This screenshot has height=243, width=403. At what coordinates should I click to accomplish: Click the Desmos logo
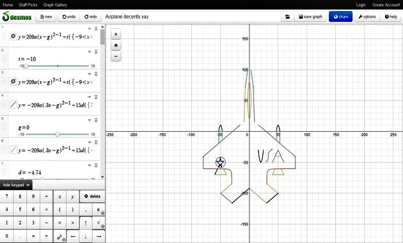pyautogui.click(x=17, y=17)
